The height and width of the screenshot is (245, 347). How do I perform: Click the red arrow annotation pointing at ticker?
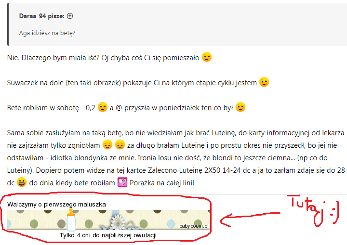(250, 219)
